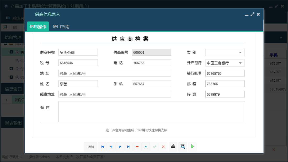Click the 增加 button
Viewport: 288px width, 162px height.
90,147
